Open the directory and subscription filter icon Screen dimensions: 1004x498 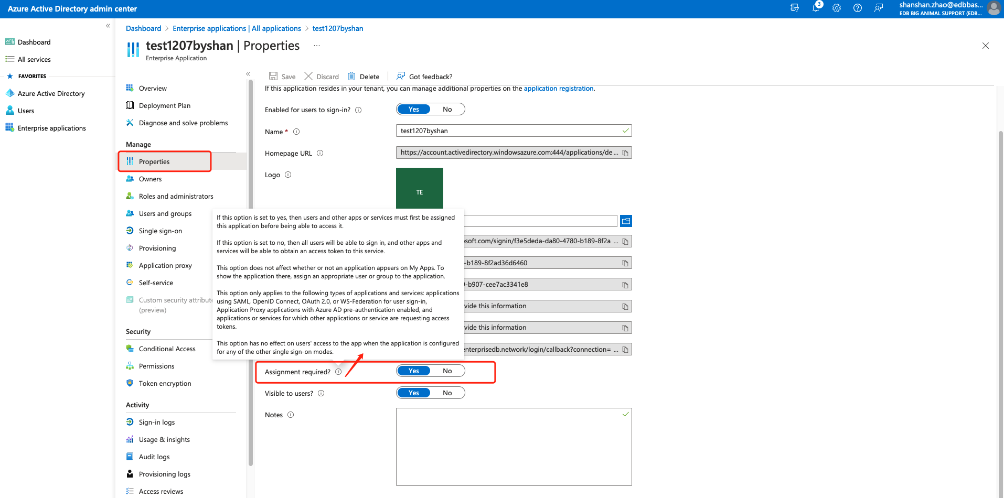tap(795, 8)
